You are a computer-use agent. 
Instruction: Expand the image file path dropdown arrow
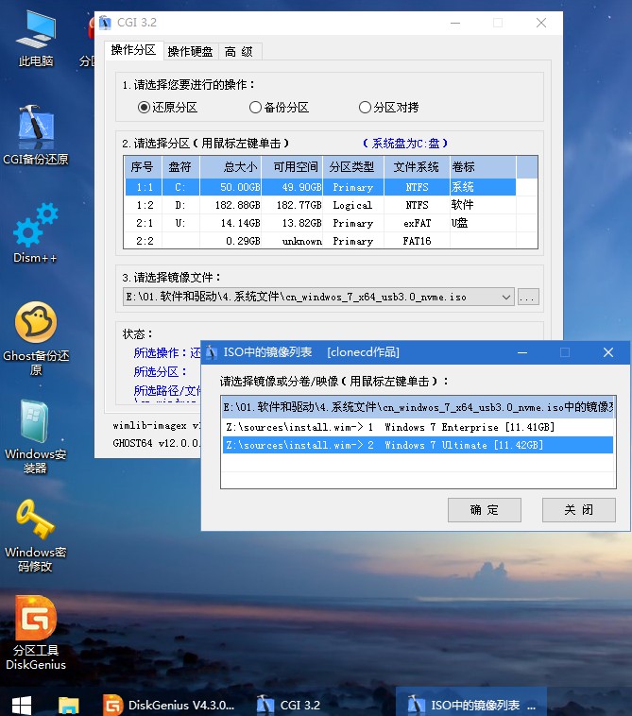[506, 297]
